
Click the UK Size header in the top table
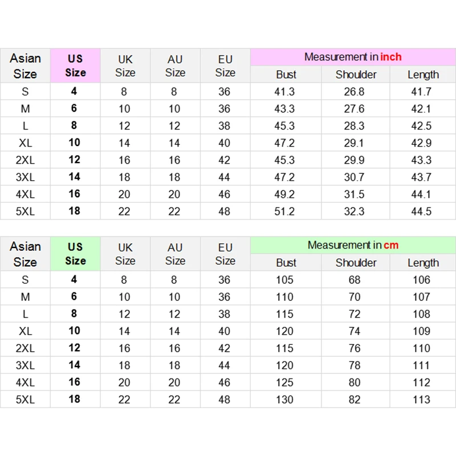125,66
